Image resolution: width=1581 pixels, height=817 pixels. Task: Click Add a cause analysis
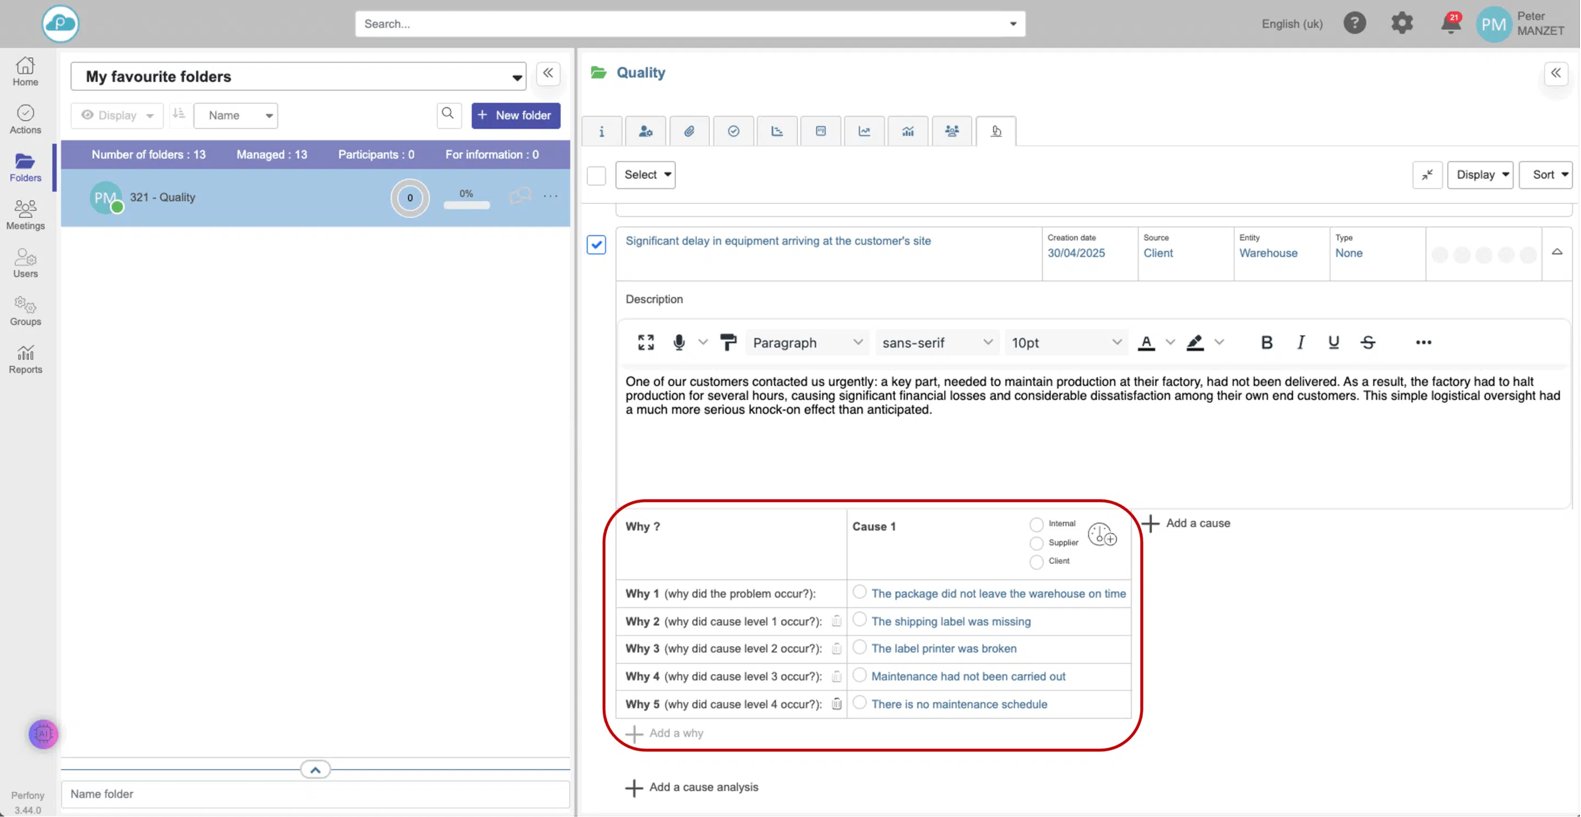click(x=692, y=787)
